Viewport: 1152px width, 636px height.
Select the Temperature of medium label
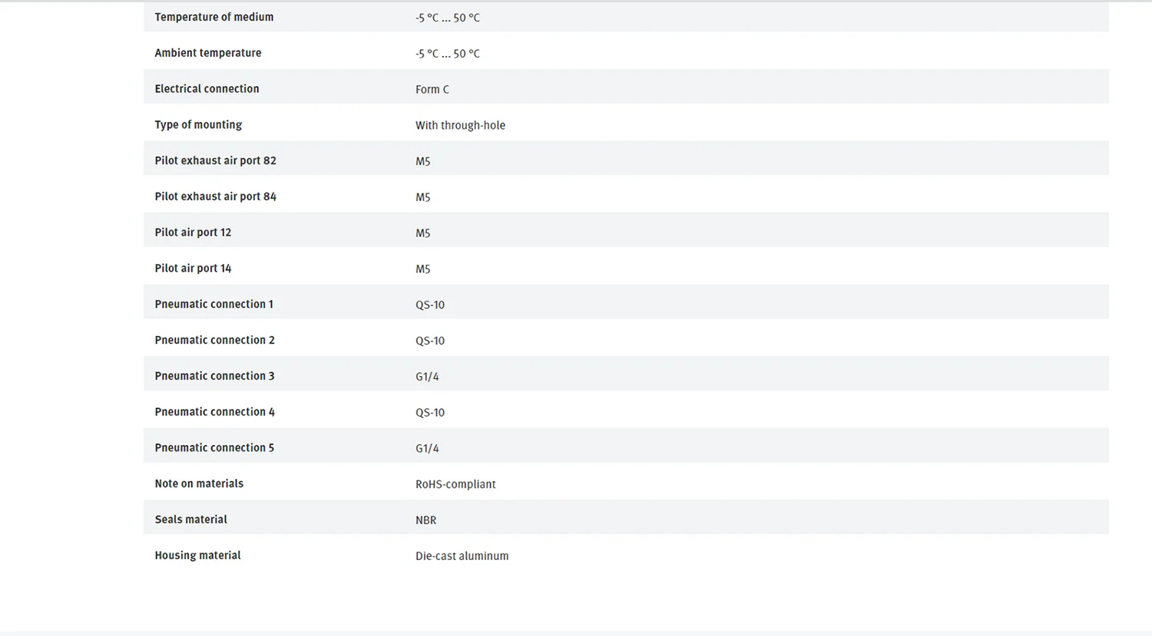[x=214, y=17]
